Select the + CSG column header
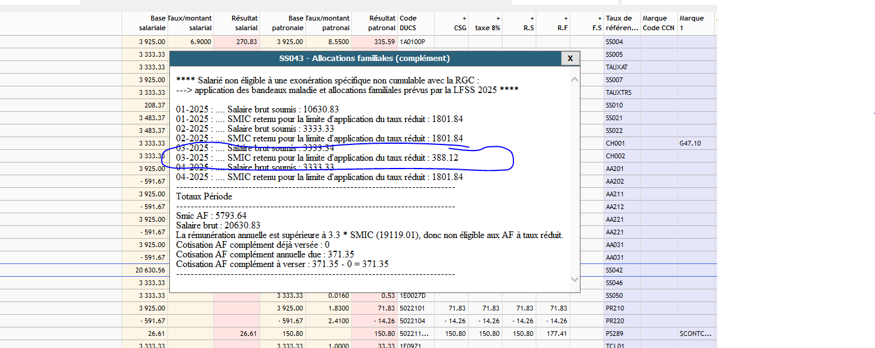Screen dimensions: 875x348 451,23
